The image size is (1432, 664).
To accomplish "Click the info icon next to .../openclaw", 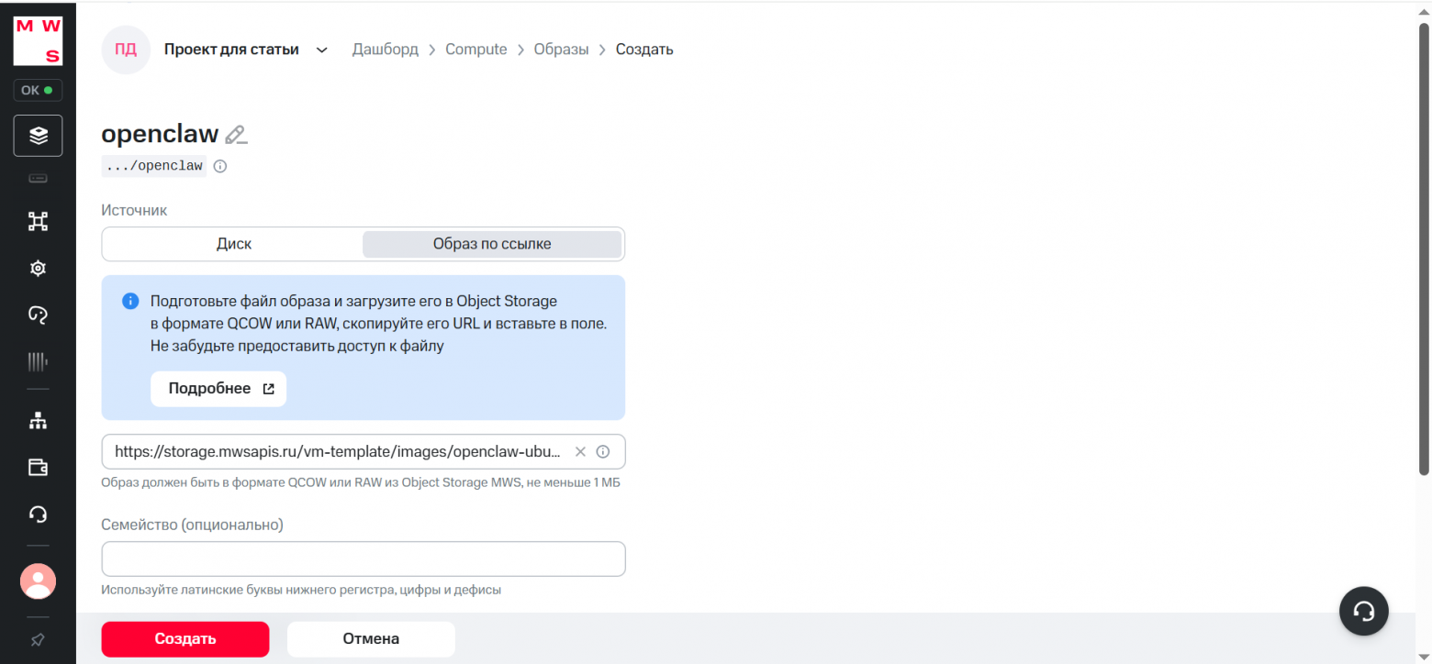I will coord(219,166).
